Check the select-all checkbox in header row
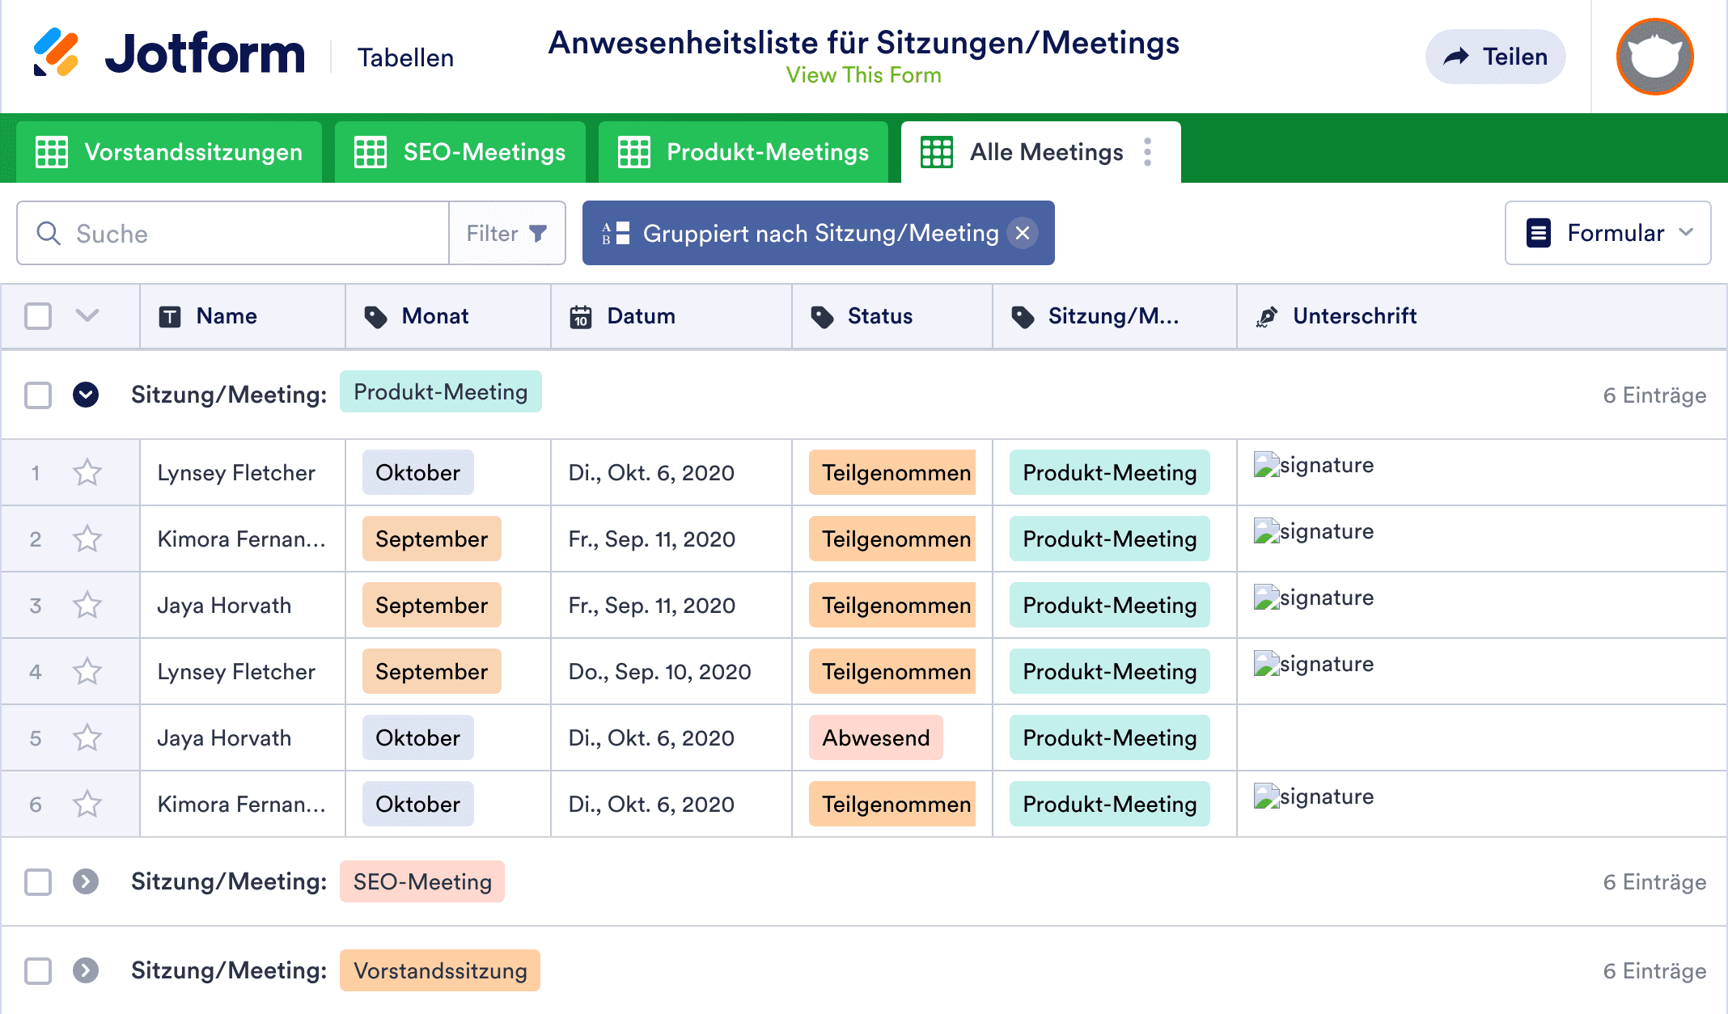Image resolution: width=1728 pixels, height=1014 pixels. [x=37, y=316]
